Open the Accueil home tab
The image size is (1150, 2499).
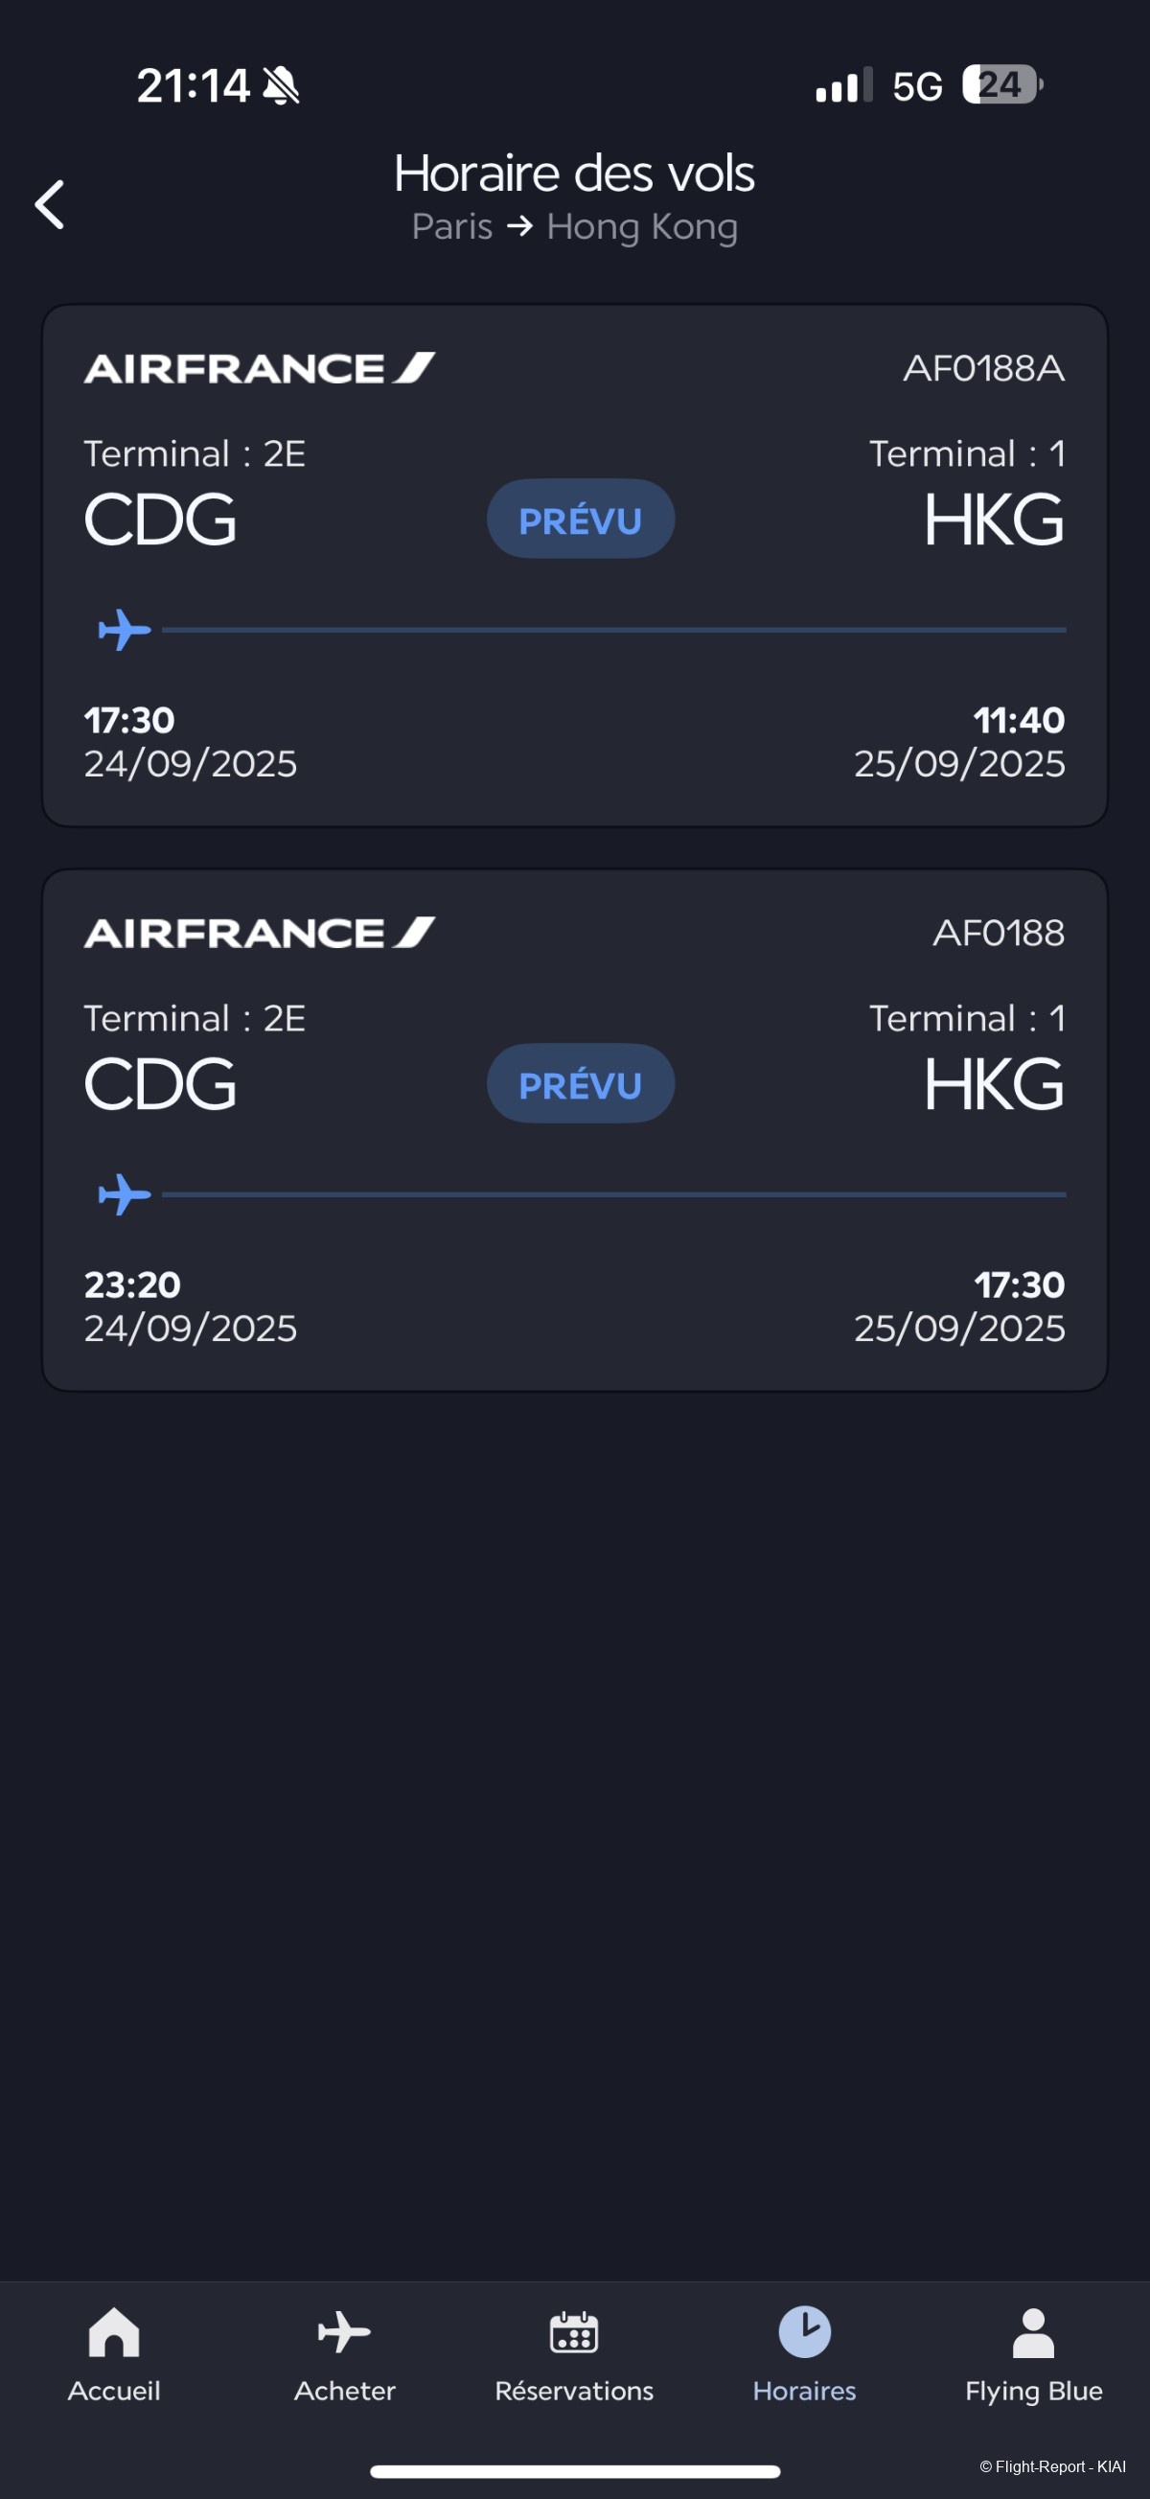[114, 2333]
